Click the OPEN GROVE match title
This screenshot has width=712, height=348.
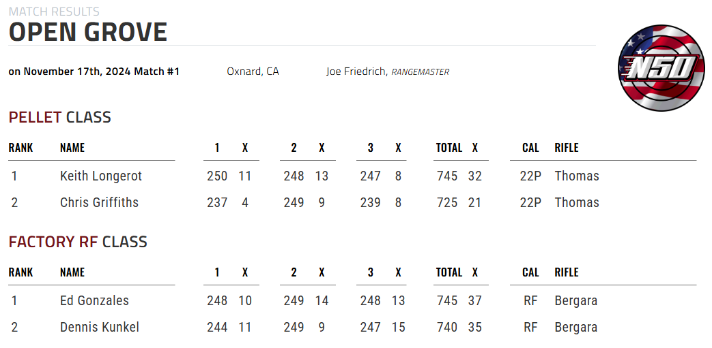88,32
